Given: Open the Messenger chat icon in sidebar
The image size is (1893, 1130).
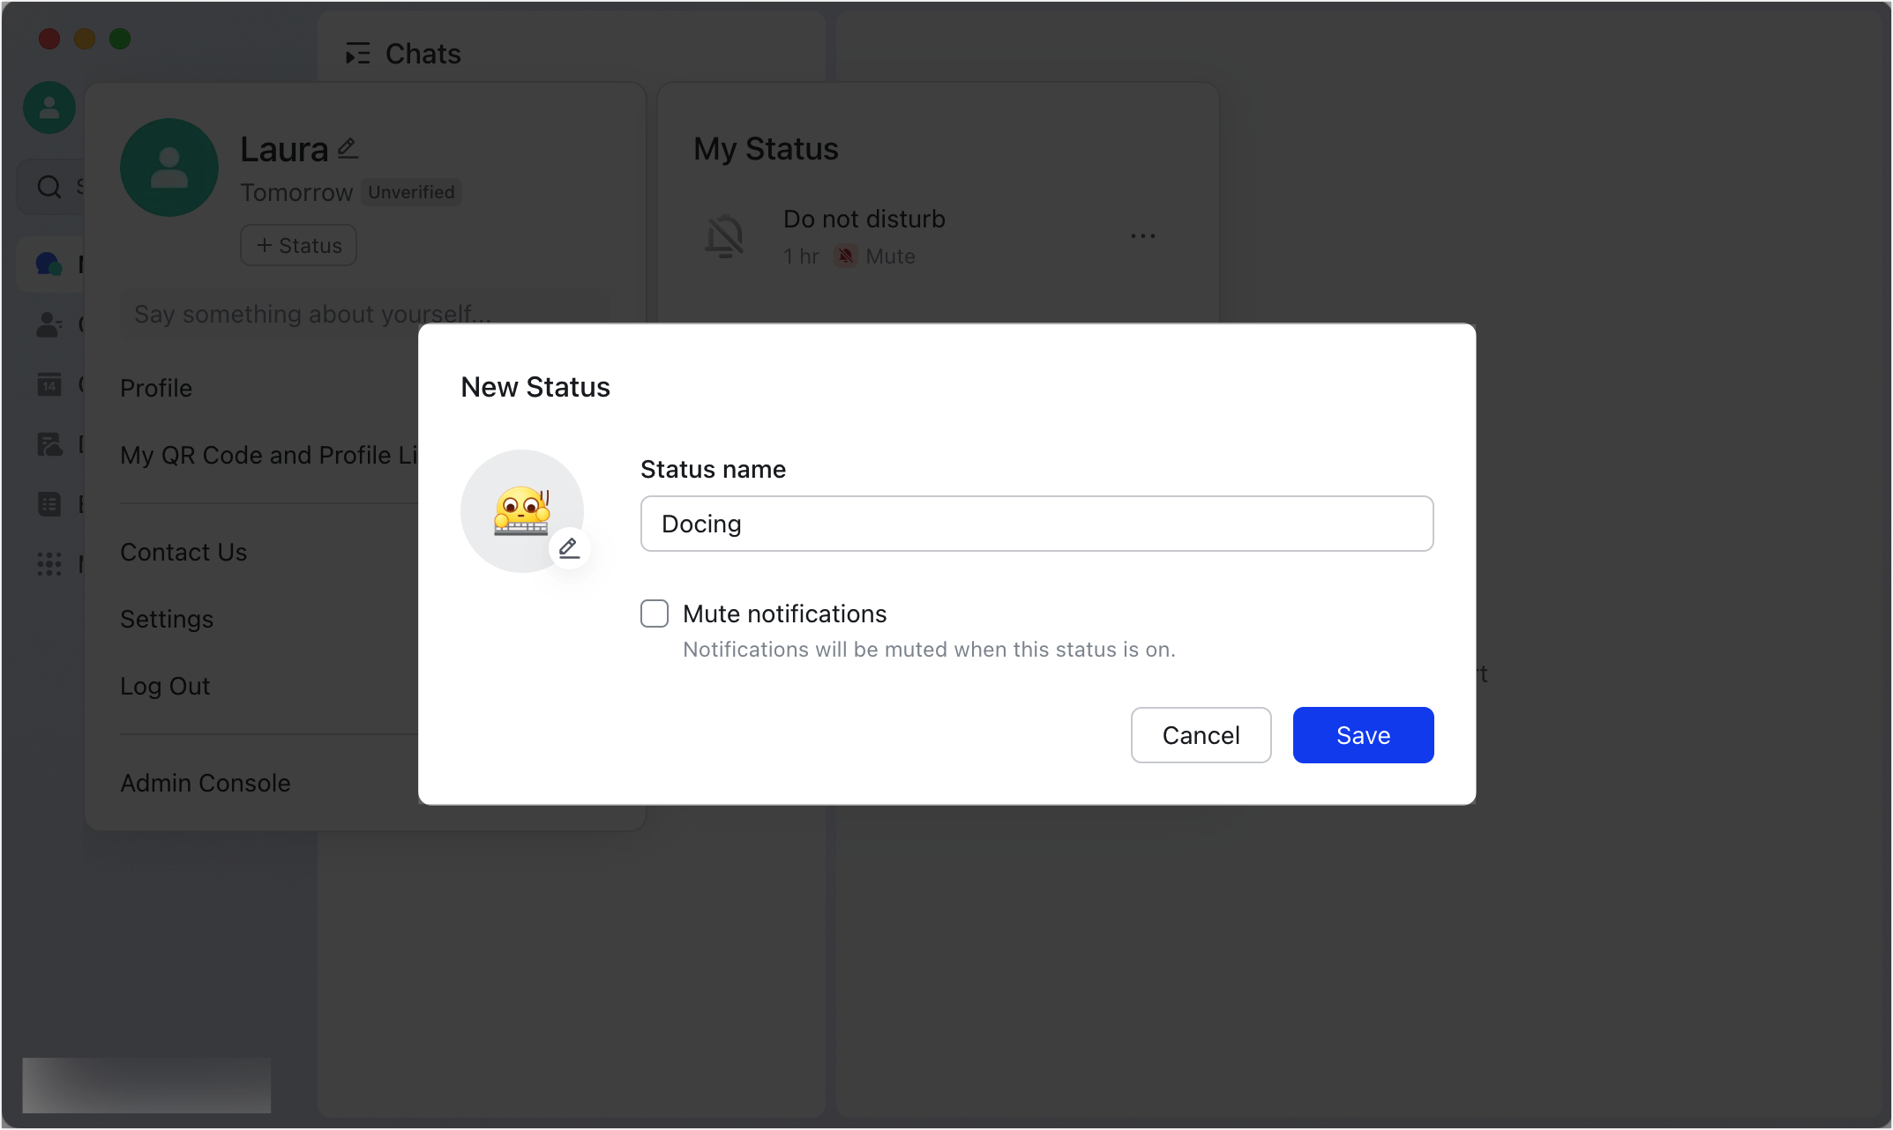Looking at the screenshot, I should click(x=49, y=264).
